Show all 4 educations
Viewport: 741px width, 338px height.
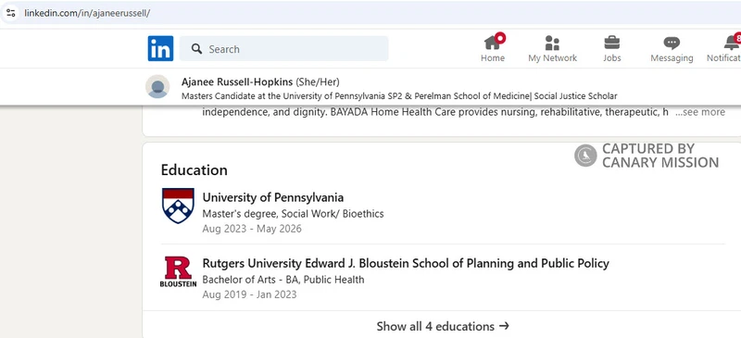pyautogui.click(x=443, y=326)
